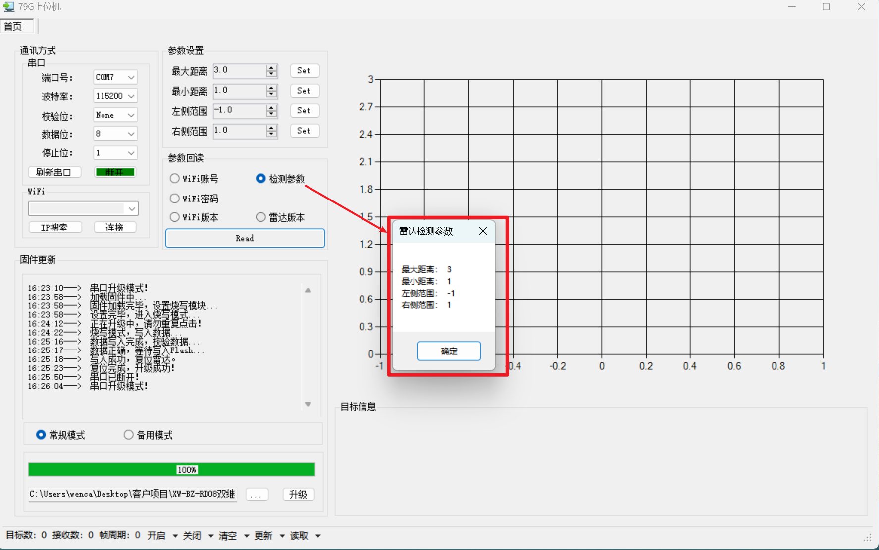
Task: Open the 清空 dropdown in status bar
Action: tap(247, 536)
